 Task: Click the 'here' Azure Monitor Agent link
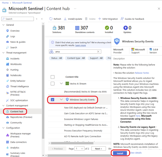click(138, 116)
